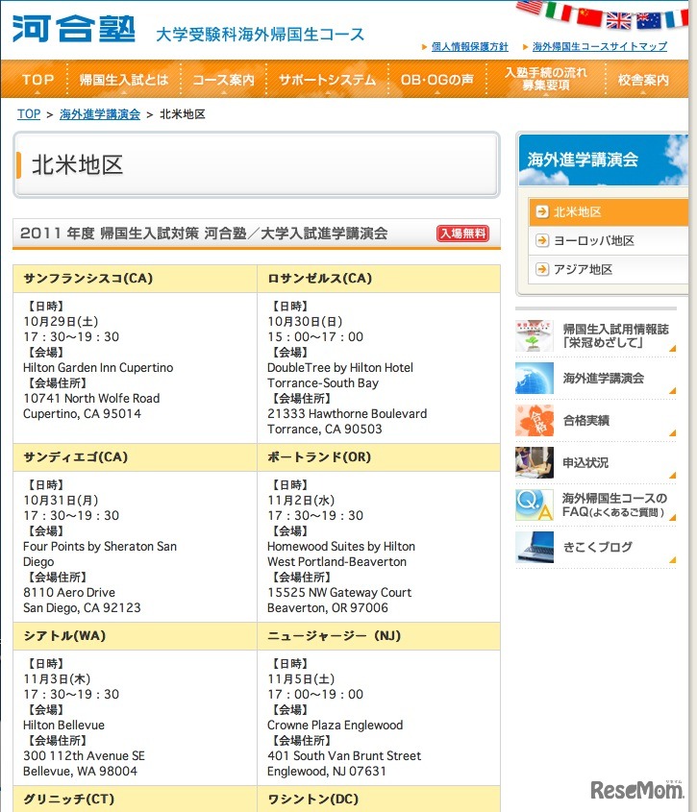Click the arrow bullet before 海外帰国生コースサイトマップ
Image resolution: width=697 pixels, height=812 pixels.
coord(526,47)
